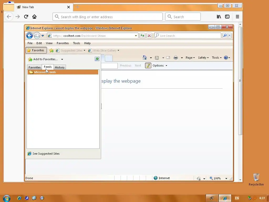
Task: Click the IE forward arrow button
Action: pos(37,36)
